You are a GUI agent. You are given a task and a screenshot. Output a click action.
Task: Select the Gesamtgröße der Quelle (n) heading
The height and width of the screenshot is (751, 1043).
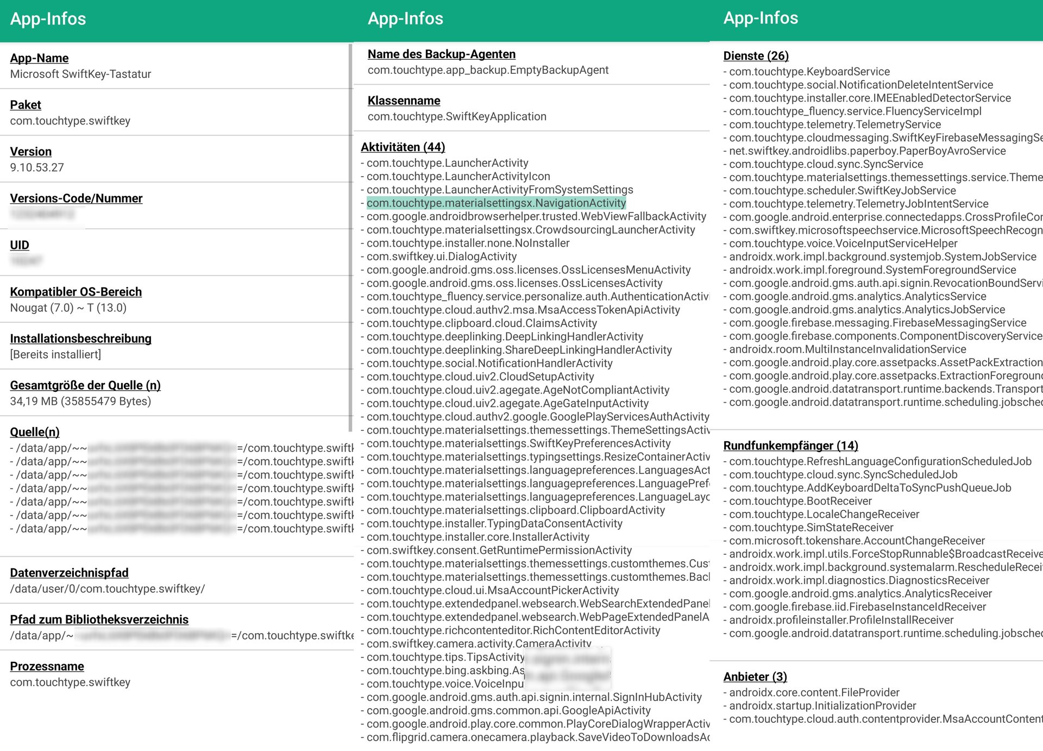click(85, 385)
